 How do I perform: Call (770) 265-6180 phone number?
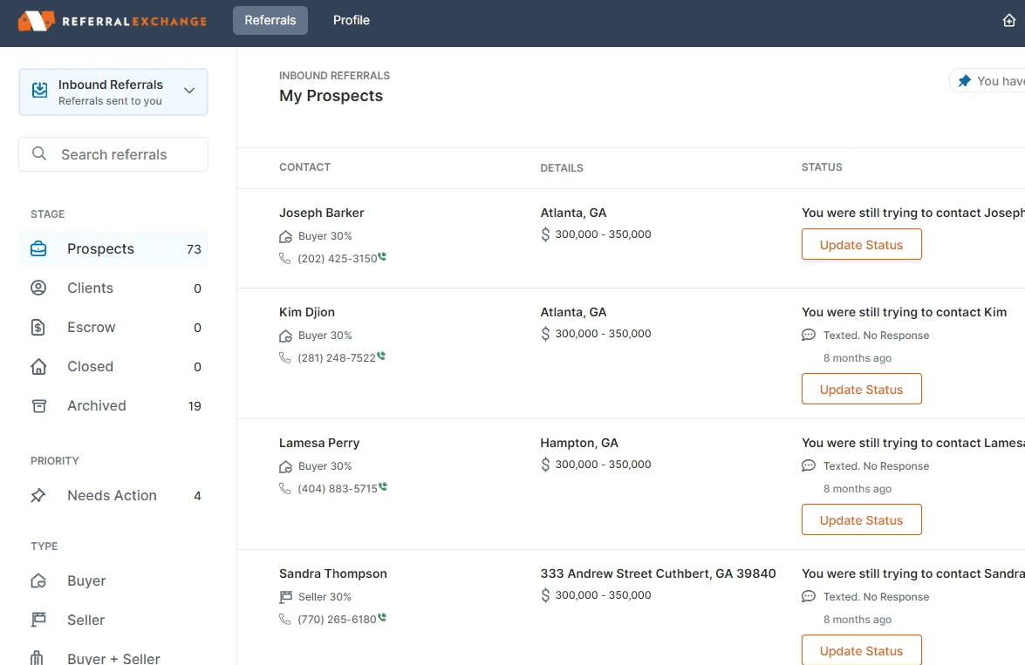pyautogui.click(x=337, y=620)
